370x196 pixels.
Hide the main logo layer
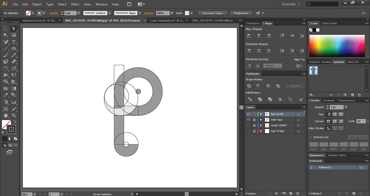tap(248, 120)
